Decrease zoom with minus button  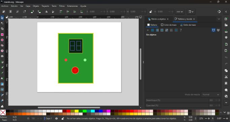[206, 119]
